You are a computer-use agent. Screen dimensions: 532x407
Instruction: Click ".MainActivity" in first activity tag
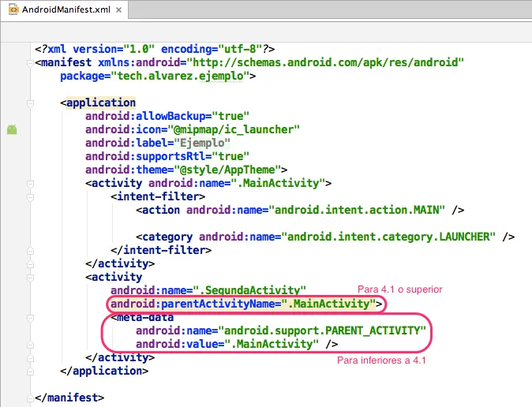click(x=278, y=183)
